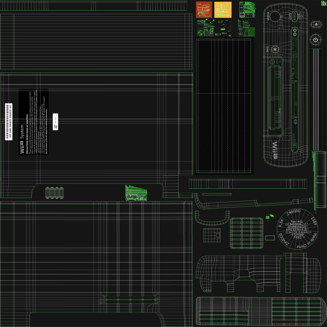The width and height of the screenshot is (327, 327).
Task: Click the 0,5A text on round label
Action: 281,223
